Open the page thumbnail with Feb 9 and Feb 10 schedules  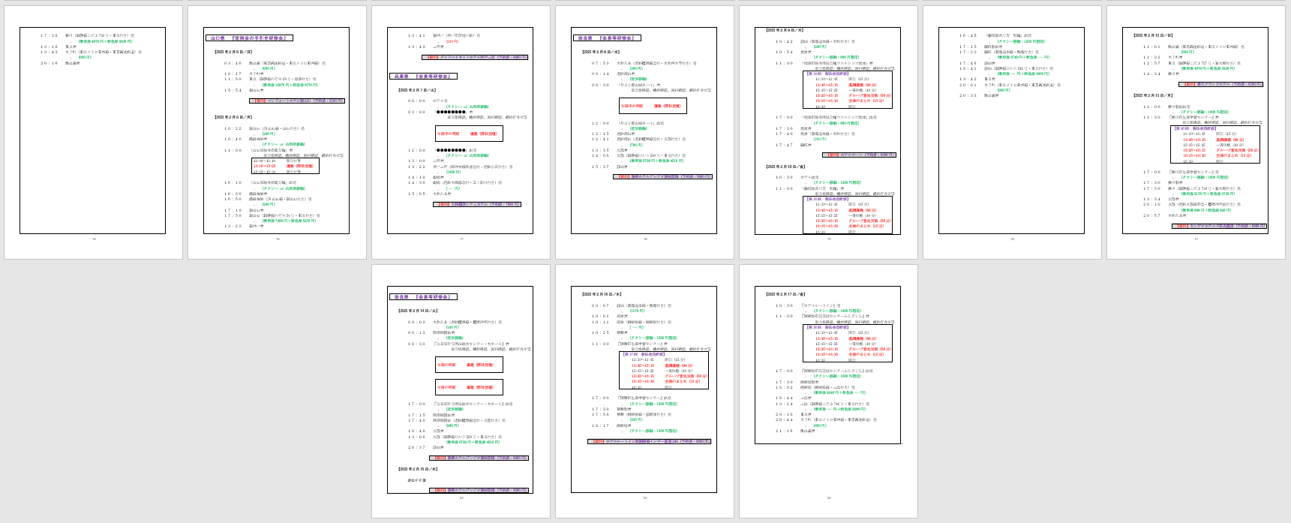[x=828, y=133]
